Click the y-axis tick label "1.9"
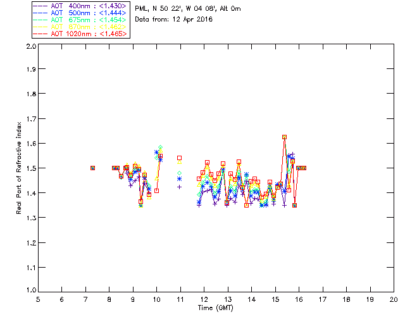The image size is (405, 324). tap(31, 69)
